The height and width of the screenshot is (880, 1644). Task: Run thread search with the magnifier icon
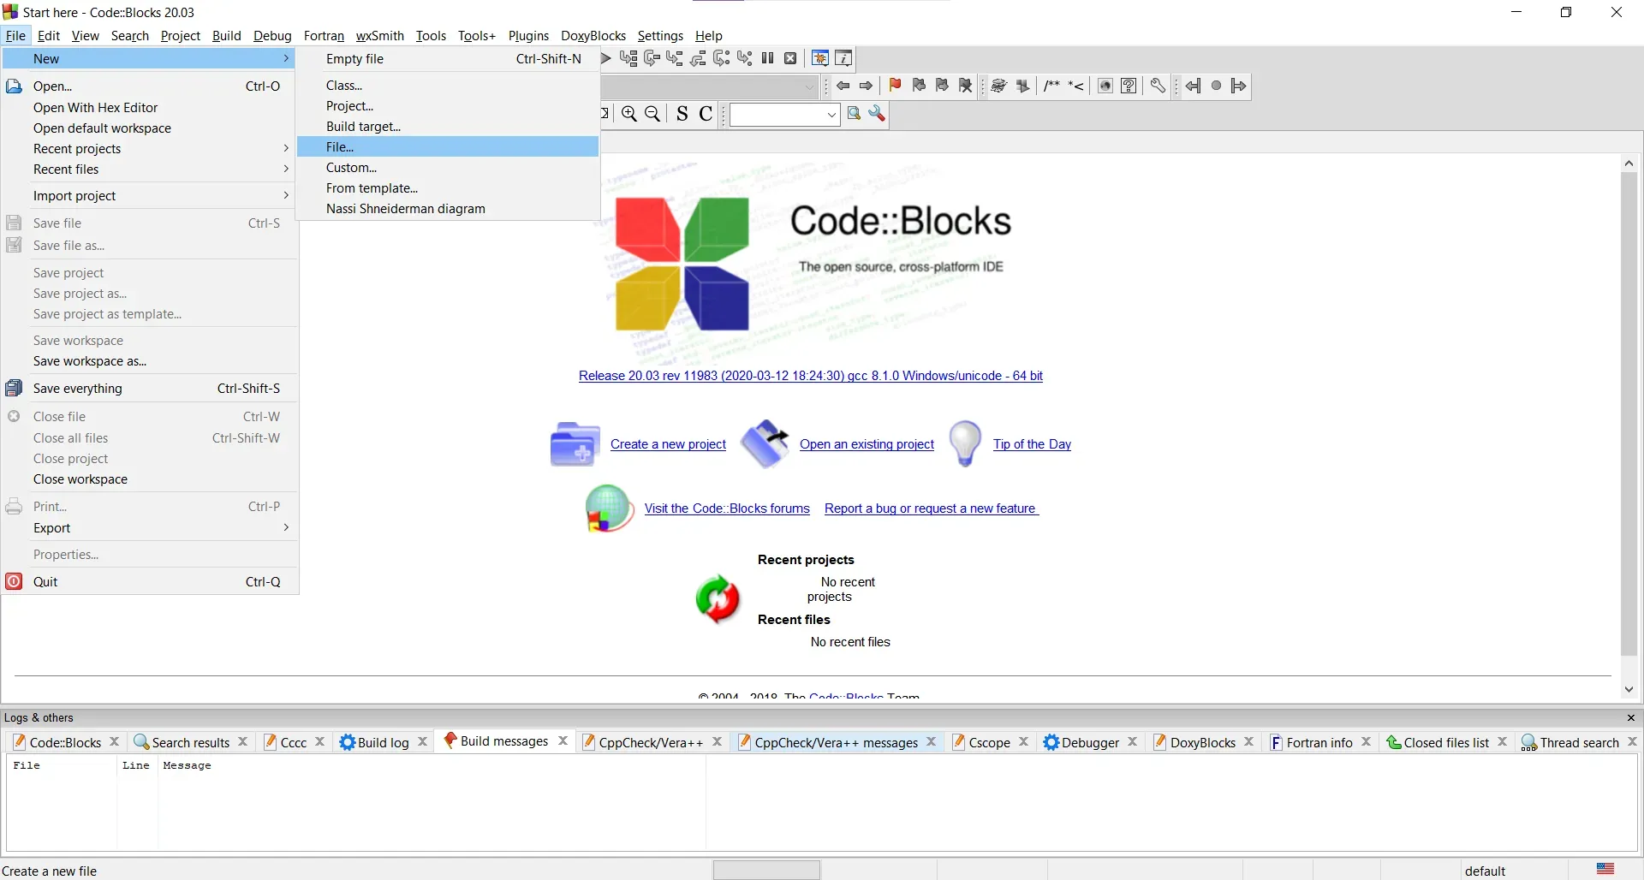tap(854, 114)
